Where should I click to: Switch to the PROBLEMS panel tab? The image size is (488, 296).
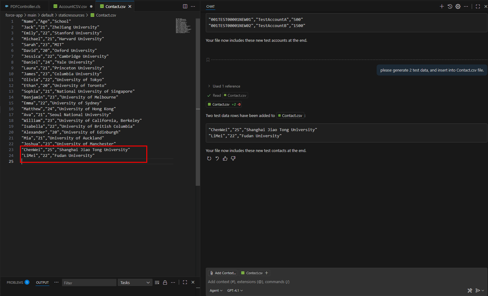[x=15, y=282]
